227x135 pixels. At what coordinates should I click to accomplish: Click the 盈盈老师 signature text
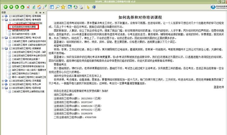[x=219, y=87]
